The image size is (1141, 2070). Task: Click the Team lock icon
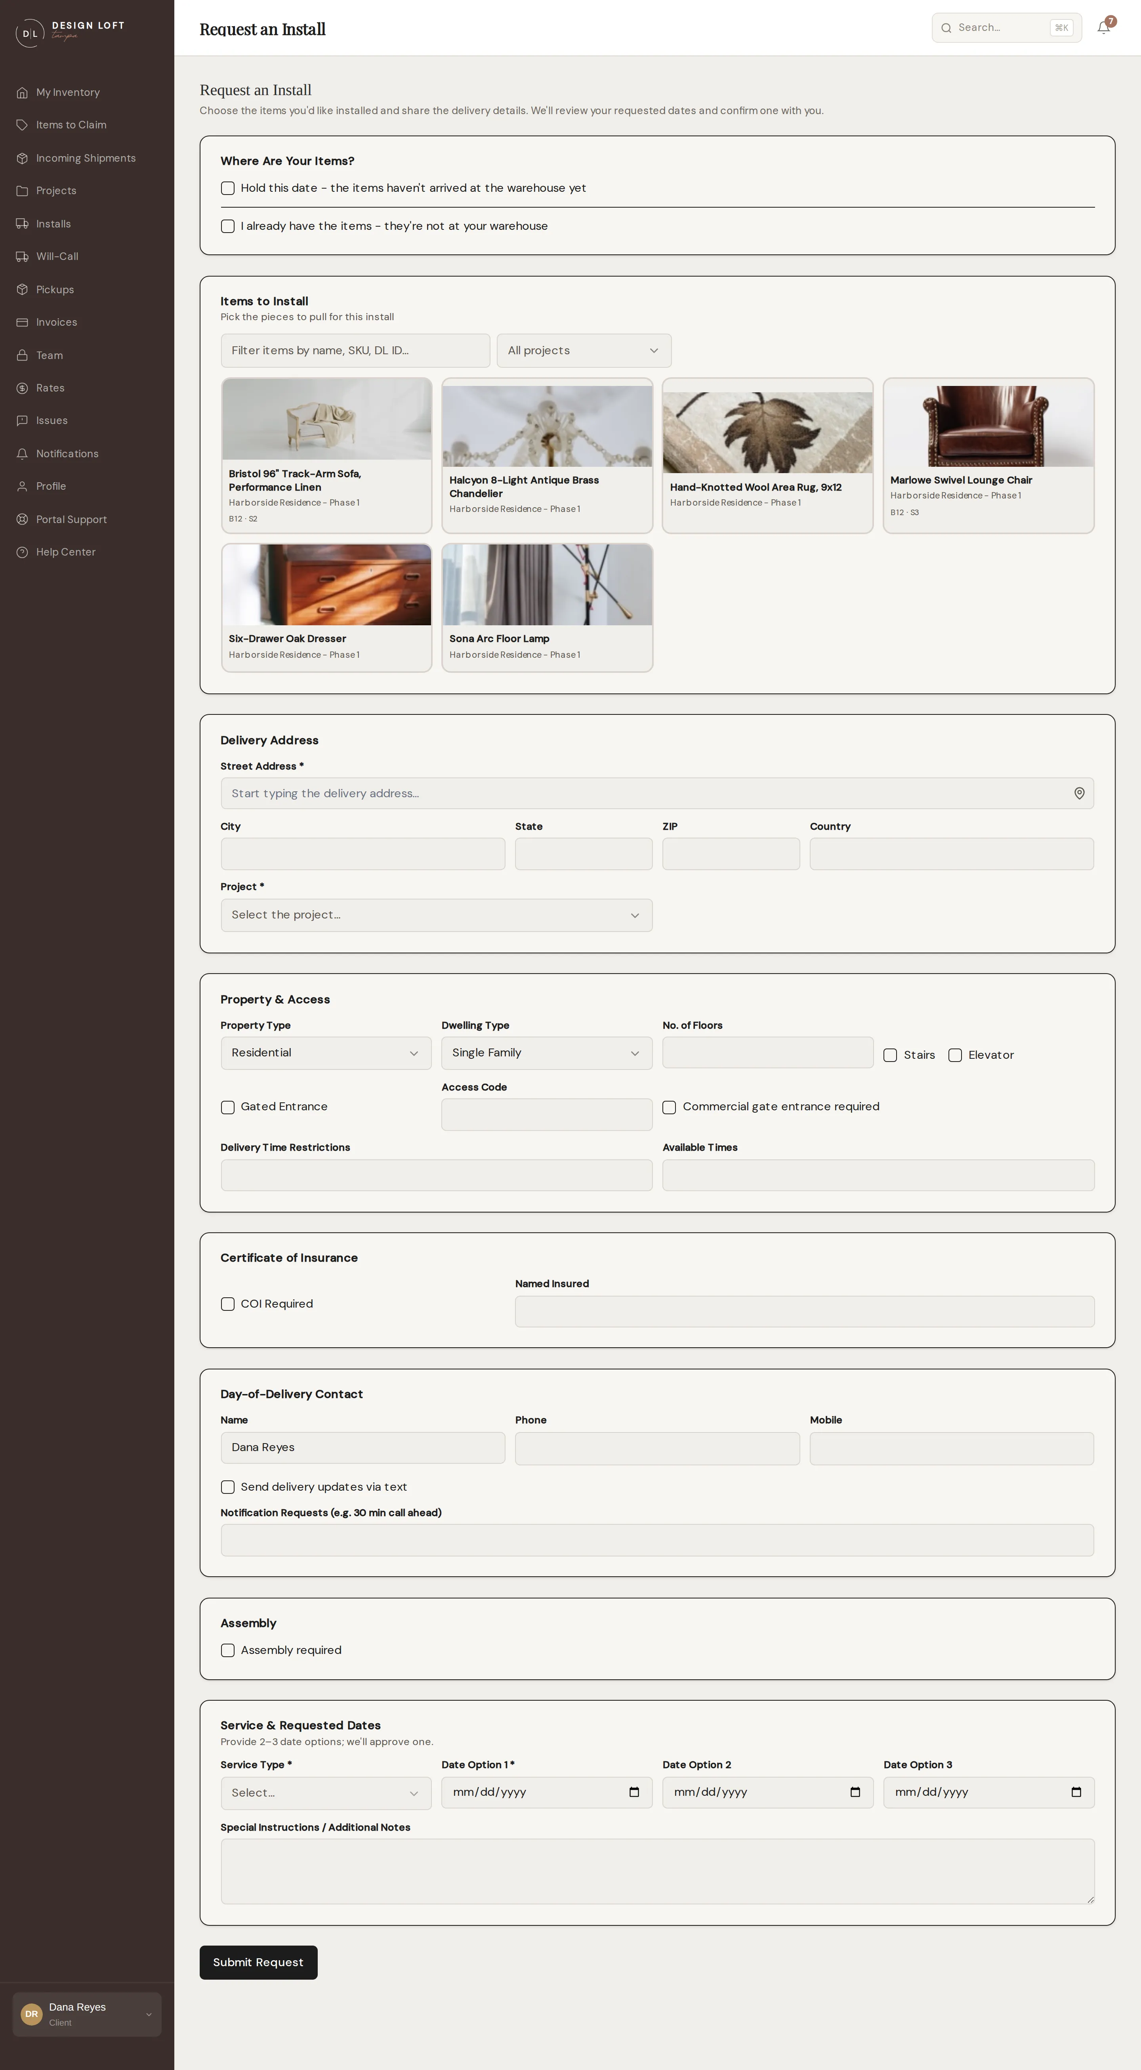[x=23, y=355]
